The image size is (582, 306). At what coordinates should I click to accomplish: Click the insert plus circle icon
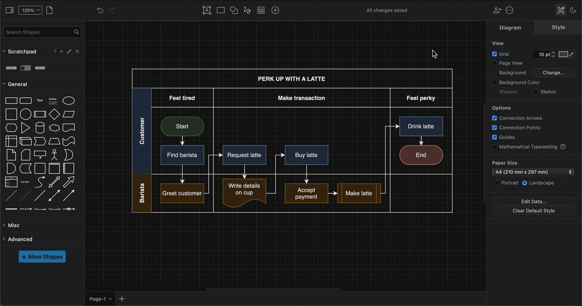(x=275, y=10)
